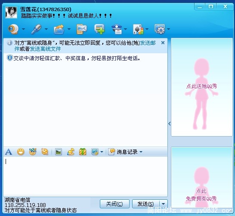Screen dimensions: 235x216
Task: Expand the report dropdown arrow
Action: click(125, 29)
